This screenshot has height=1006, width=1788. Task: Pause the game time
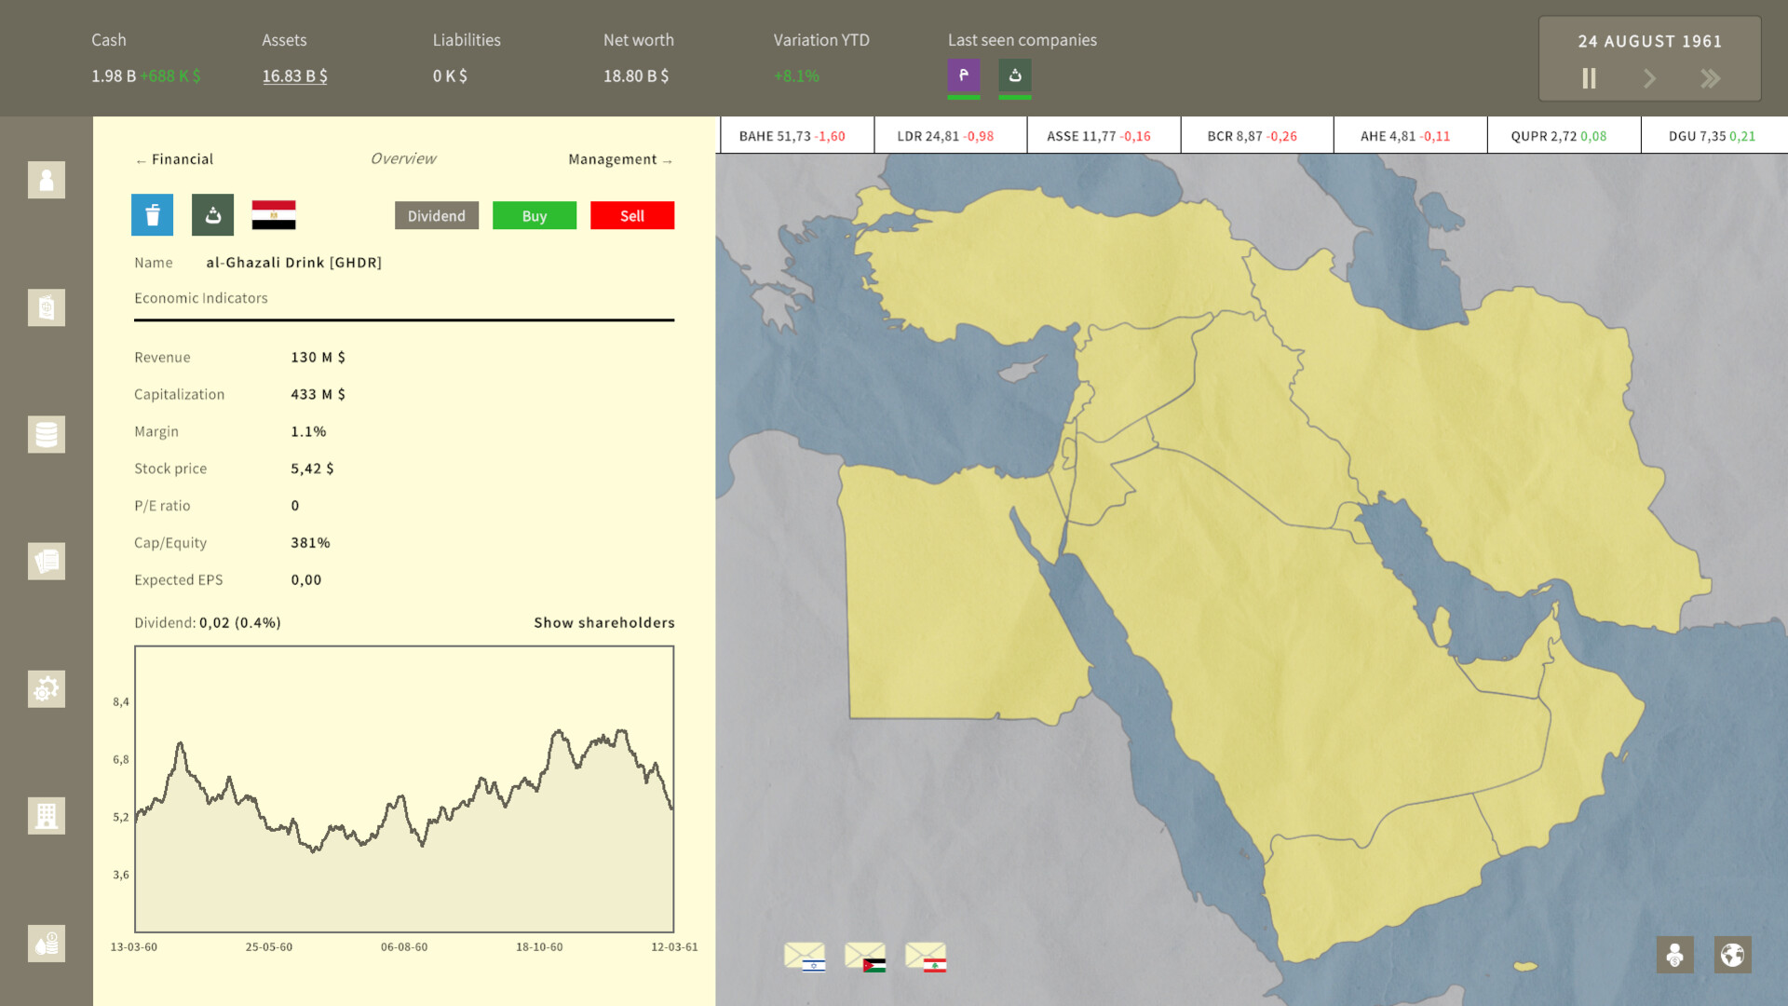(1588, 79)
